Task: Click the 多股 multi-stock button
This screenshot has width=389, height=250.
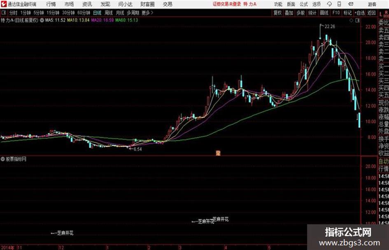Action: click(300, 13)
